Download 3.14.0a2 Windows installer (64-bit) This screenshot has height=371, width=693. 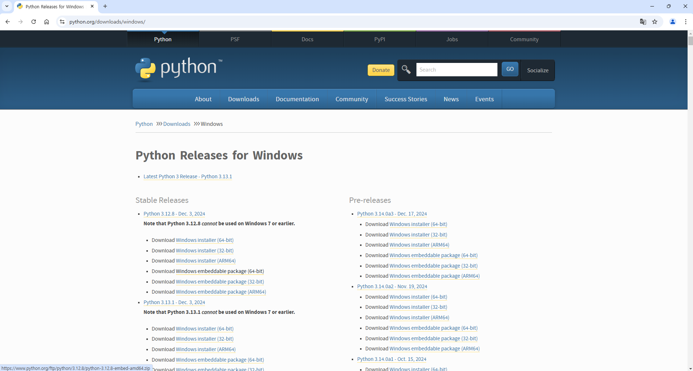click(418, 297)
